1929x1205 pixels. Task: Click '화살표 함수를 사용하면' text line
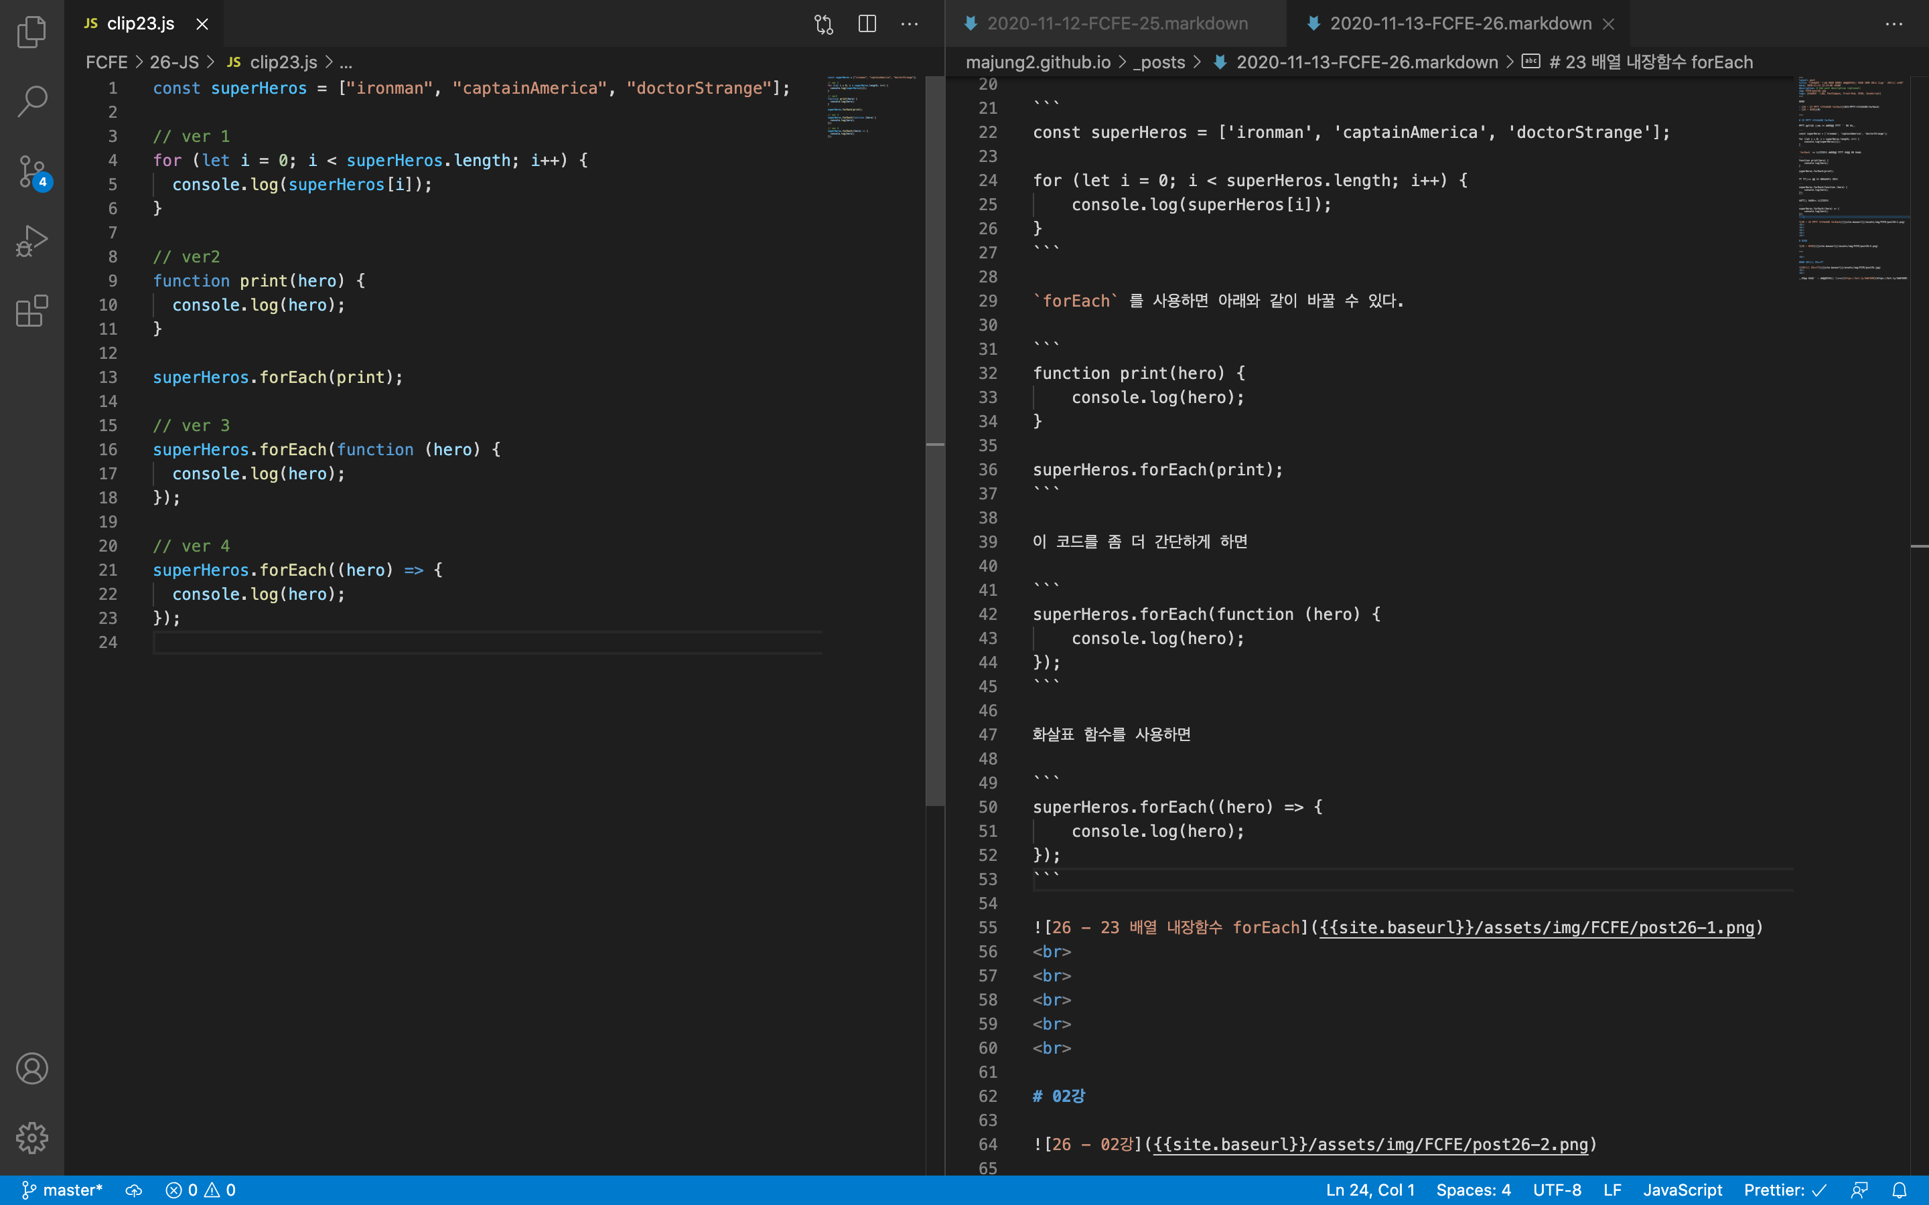point(1111,735)
